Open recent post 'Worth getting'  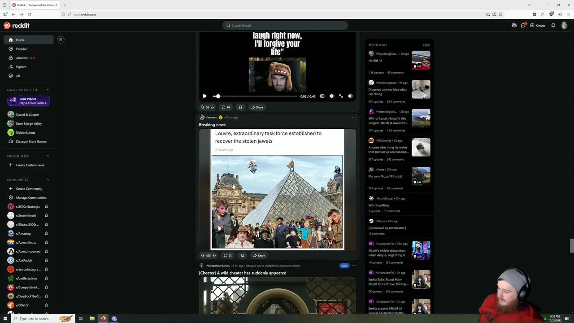tap(378, 205)
